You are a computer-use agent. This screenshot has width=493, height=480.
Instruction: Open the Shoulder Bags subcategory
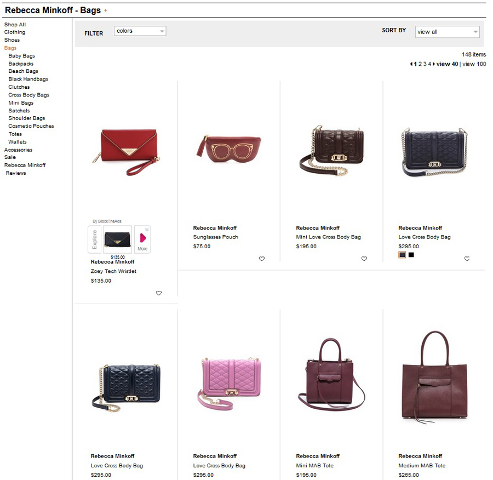coord(27,118)
